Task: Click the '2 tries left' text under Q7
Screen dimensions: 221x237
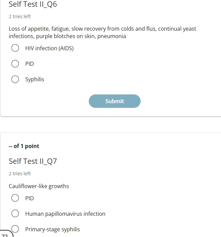Action: coord(20,174)
